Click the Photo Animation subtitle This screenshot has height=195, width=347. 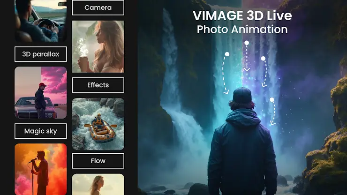(242, 30)
